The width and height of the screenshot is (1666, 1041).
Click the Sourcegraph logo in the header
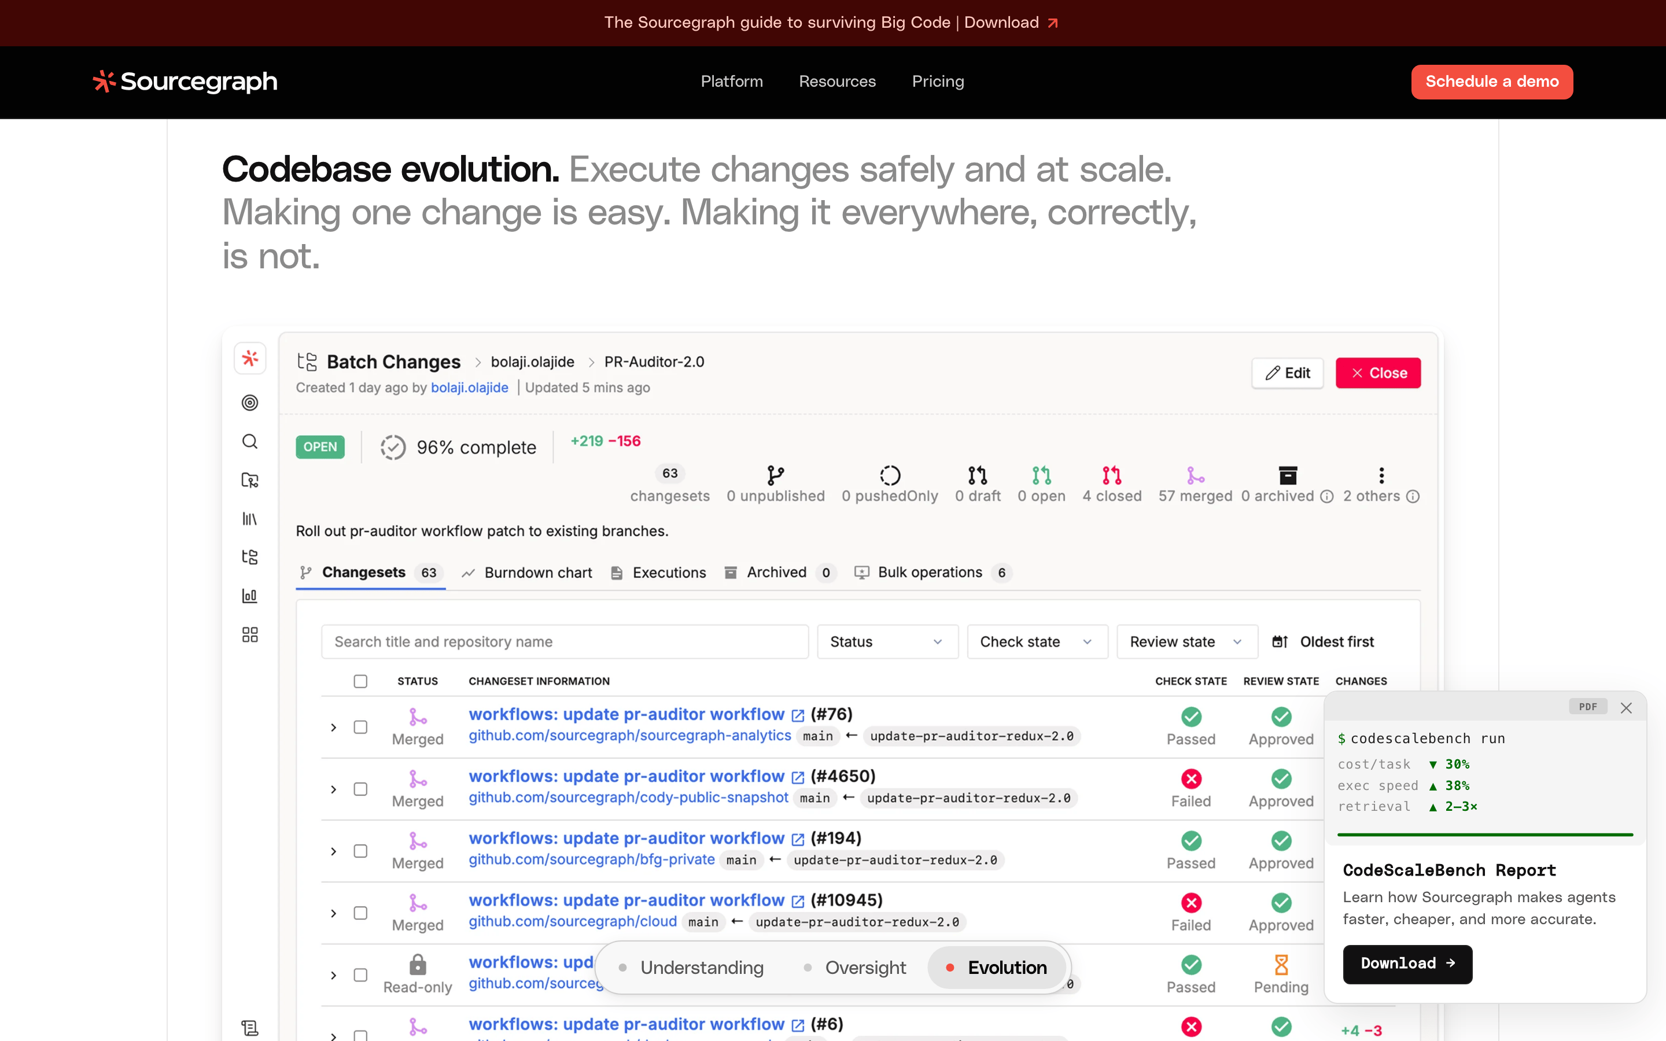(x=185, y=81)
